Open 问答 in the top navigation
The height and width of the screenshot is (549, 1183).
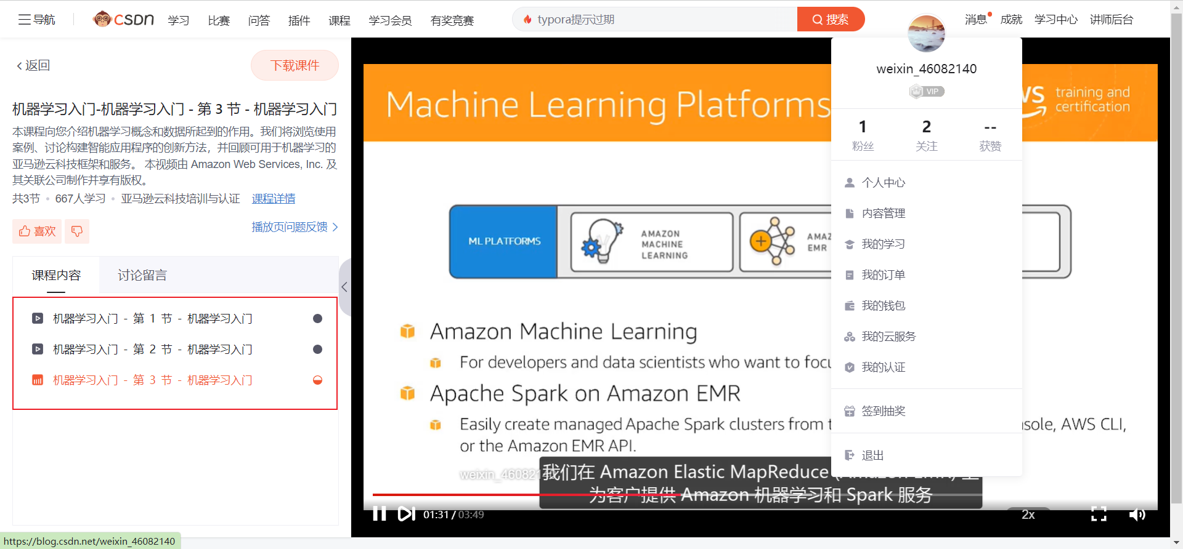[x=259, y=20]
